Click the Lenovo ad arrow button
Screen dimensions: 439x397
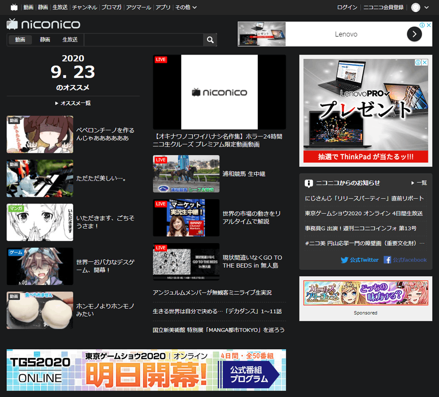(x=414, y=34)
